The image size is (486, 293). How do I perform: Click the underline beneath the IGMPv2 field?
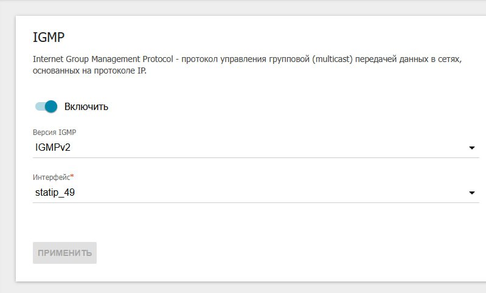(255, 157)
